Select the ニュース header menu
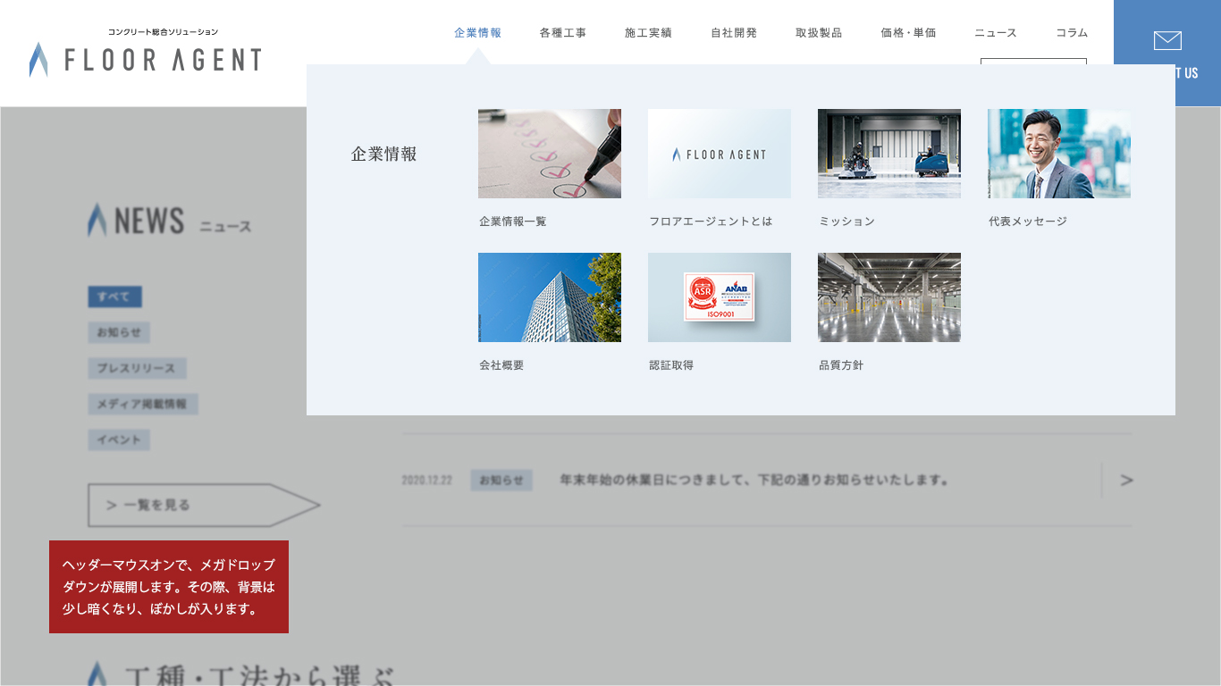The height and width of the screenshot is (686, 1221). (x=996, y=33)
